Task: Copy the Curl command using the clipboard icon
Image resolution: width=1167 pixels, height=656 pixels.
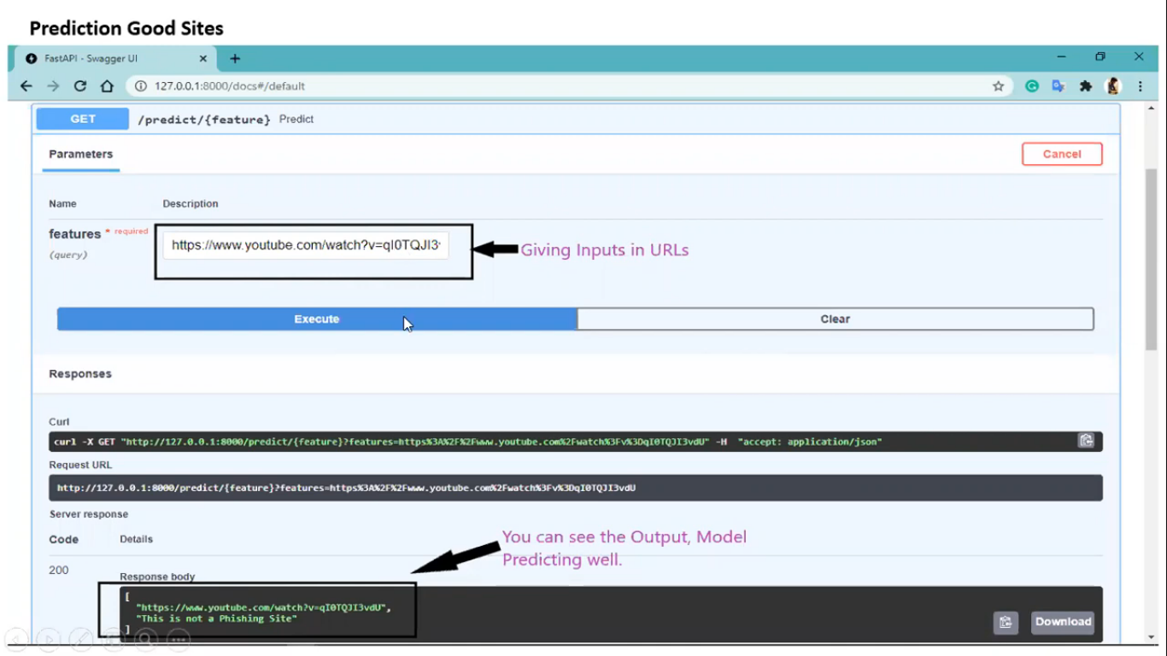Action: click(1086, 440)
